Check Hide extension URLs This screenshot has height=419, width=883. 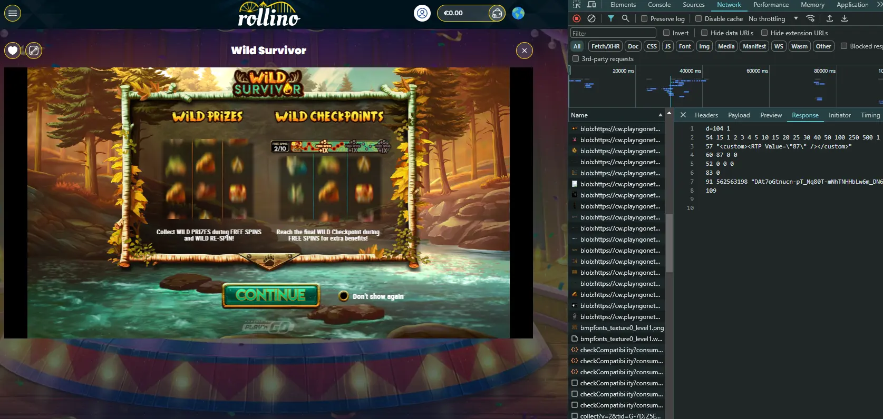coord(764,33)
